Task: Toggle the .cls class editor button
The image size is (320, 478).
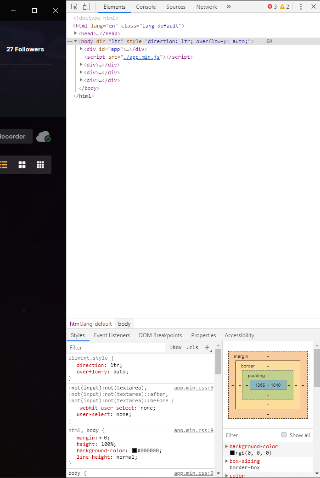Action: pos(192,348)
